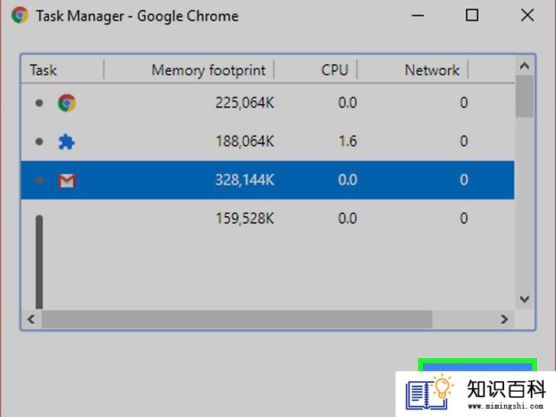
Task: Click the down arrow of vertical scrollbar
Action: (x=525, y=299)
